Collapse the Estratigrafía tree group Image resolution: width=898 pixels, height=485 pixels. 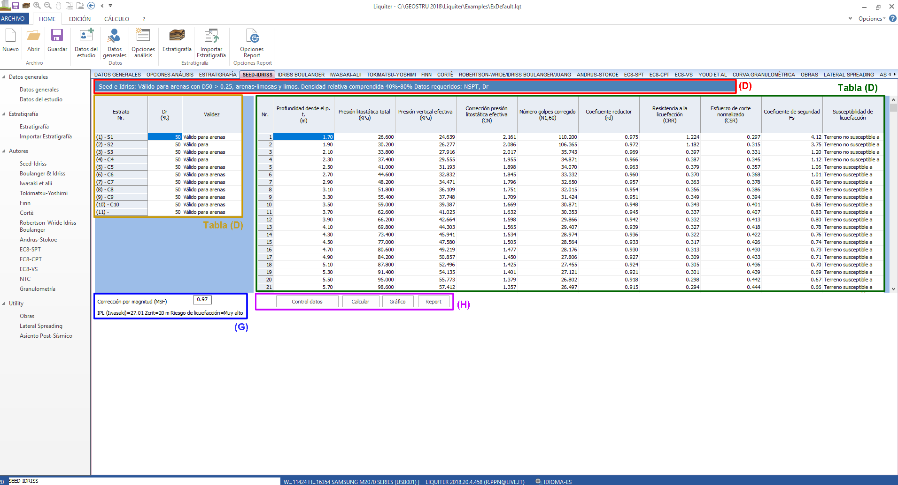coord(4,114)
